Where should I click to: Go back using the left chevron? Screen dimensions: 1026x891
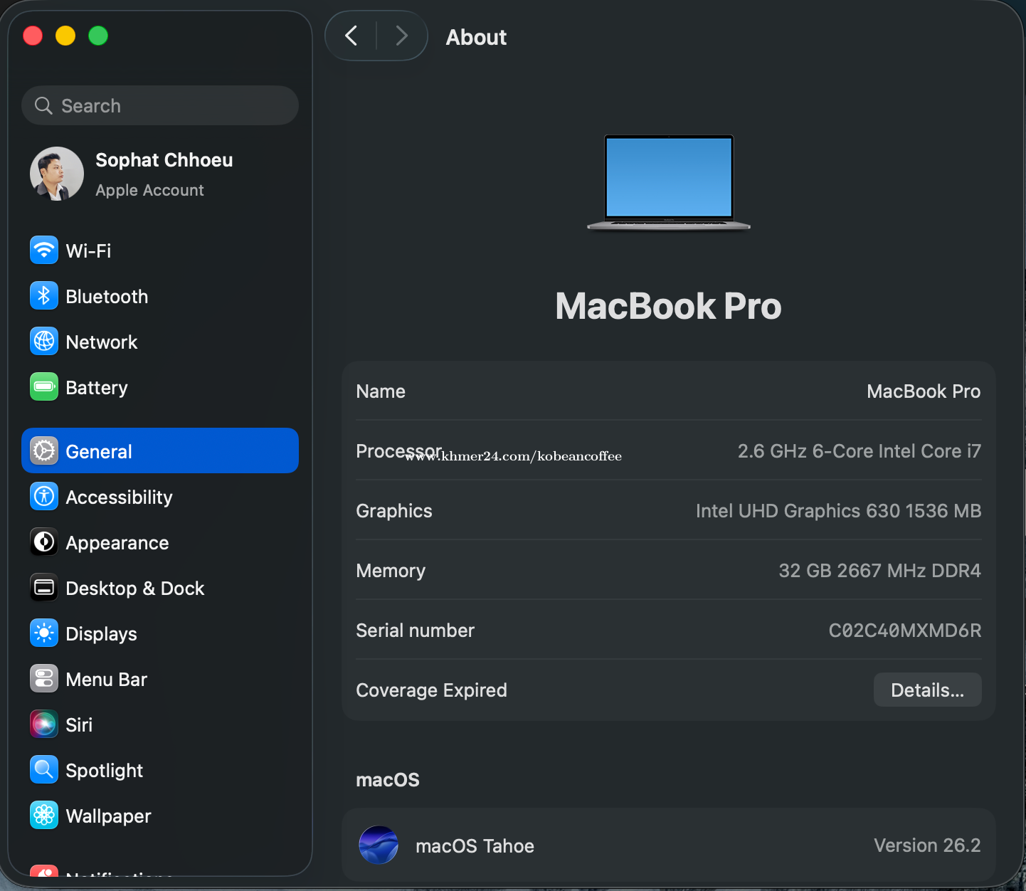point(351,36)
